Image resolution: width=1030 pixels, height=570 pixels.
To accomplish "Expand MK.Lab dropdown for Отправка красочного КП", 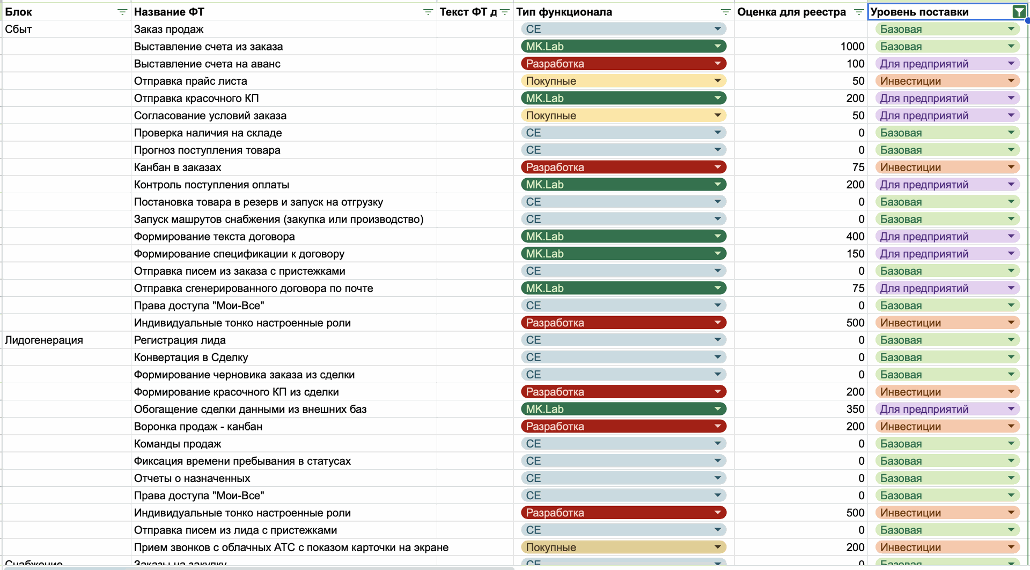I will coord(717,98).
